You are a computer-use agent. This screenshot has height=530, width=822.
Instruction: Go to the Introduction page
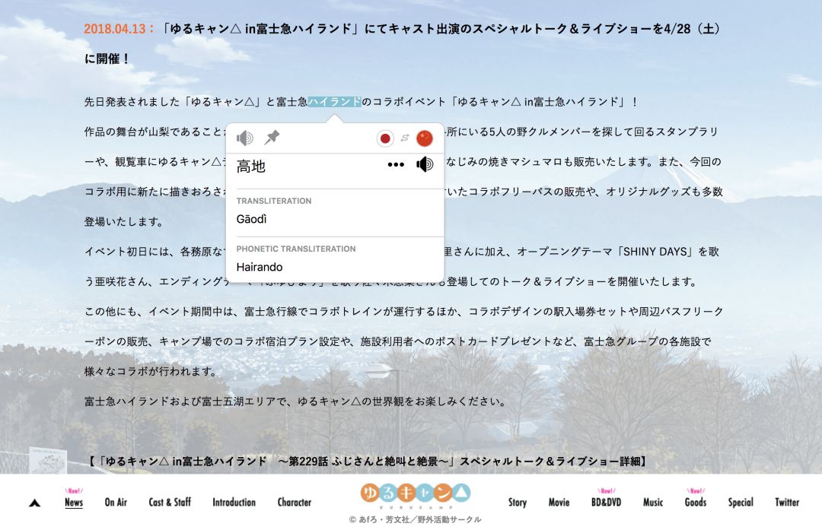(234, 502)
